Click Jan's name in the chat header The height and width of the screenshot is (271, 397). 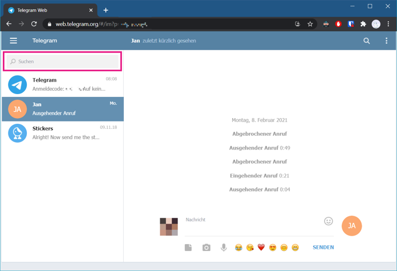click(135, 41)
